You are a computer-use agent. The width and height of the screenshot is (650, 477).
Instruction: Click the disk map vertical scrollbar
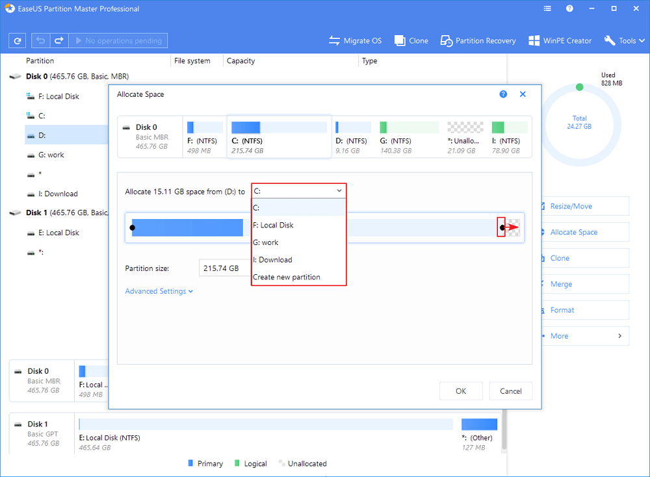[x=504, y=431]
